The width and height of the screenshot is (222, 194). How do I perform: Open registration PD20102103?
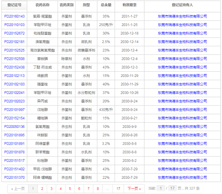point(14,84)
